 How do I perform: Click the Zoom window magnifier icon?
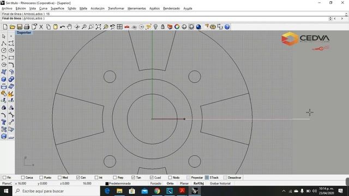(x=91, y=27)
